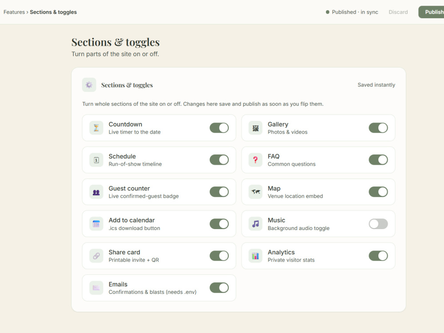Click the Countdown title text

click(x=126, y=124)
